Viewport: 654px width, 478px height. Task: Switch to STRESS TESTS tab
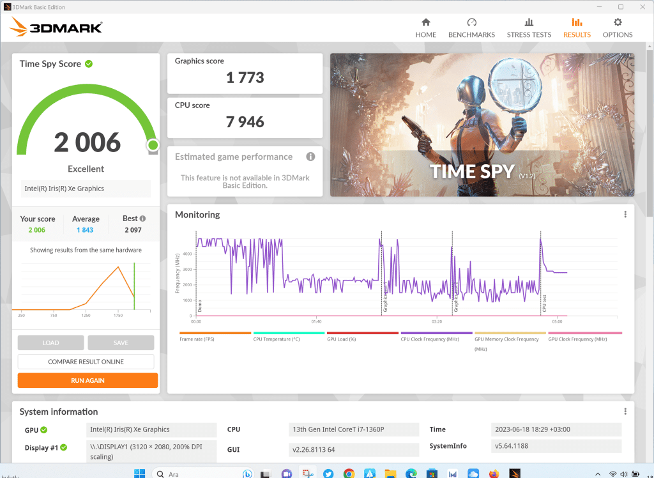click(529, 28)
